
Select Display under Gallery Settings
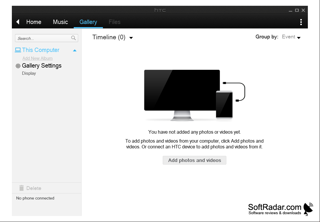pyautogui.click(x=29, y=73)
